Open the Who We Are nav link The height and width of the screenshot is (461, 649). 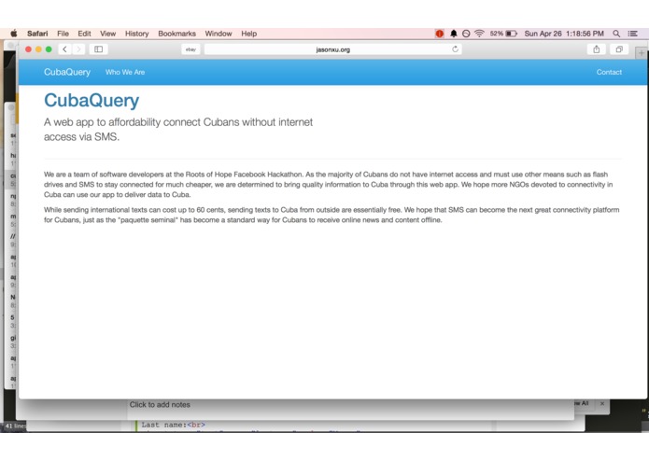[x=125, y=72]
